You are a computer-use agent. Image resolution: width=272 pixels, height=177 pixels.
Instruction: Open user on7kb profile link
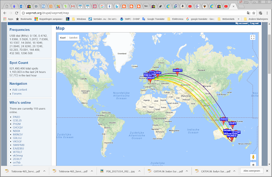pyautogui.click(x=17, y=163)
